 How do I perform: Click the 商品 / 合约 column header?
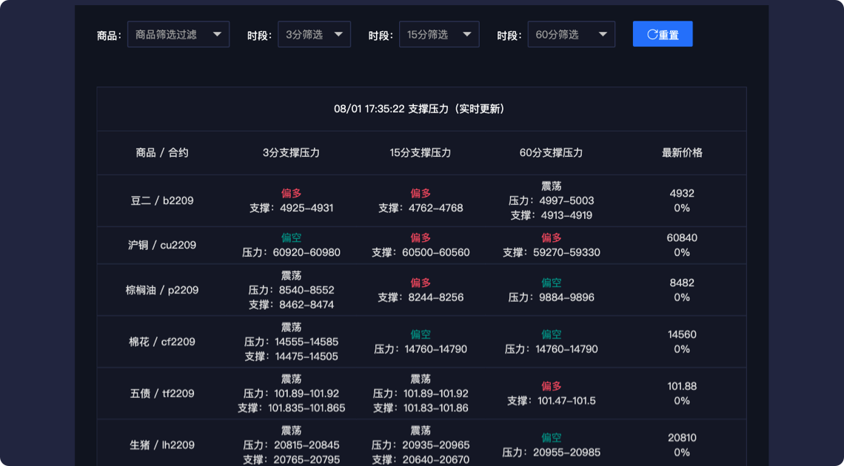click(162, 153)
